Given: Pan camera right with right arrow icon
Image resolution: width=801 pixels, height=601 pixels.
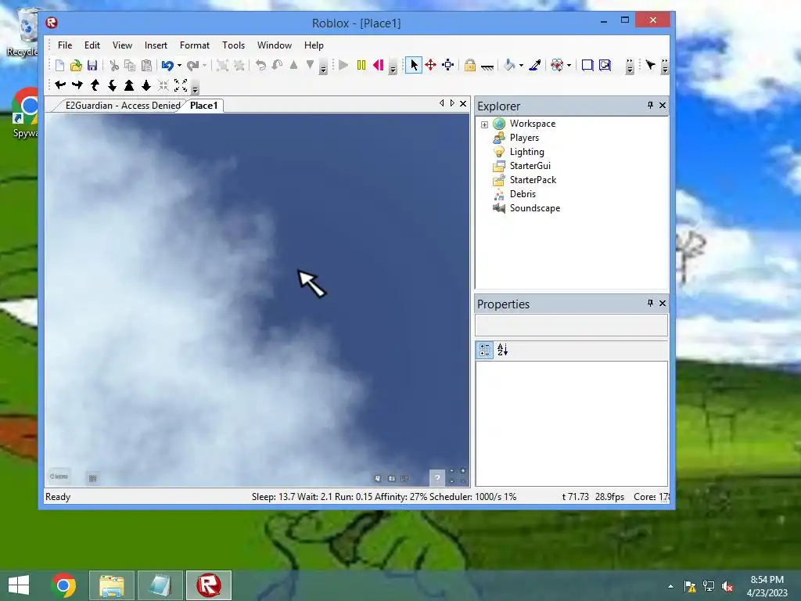Looking at the screenshot, I should [x=77, y=85].
